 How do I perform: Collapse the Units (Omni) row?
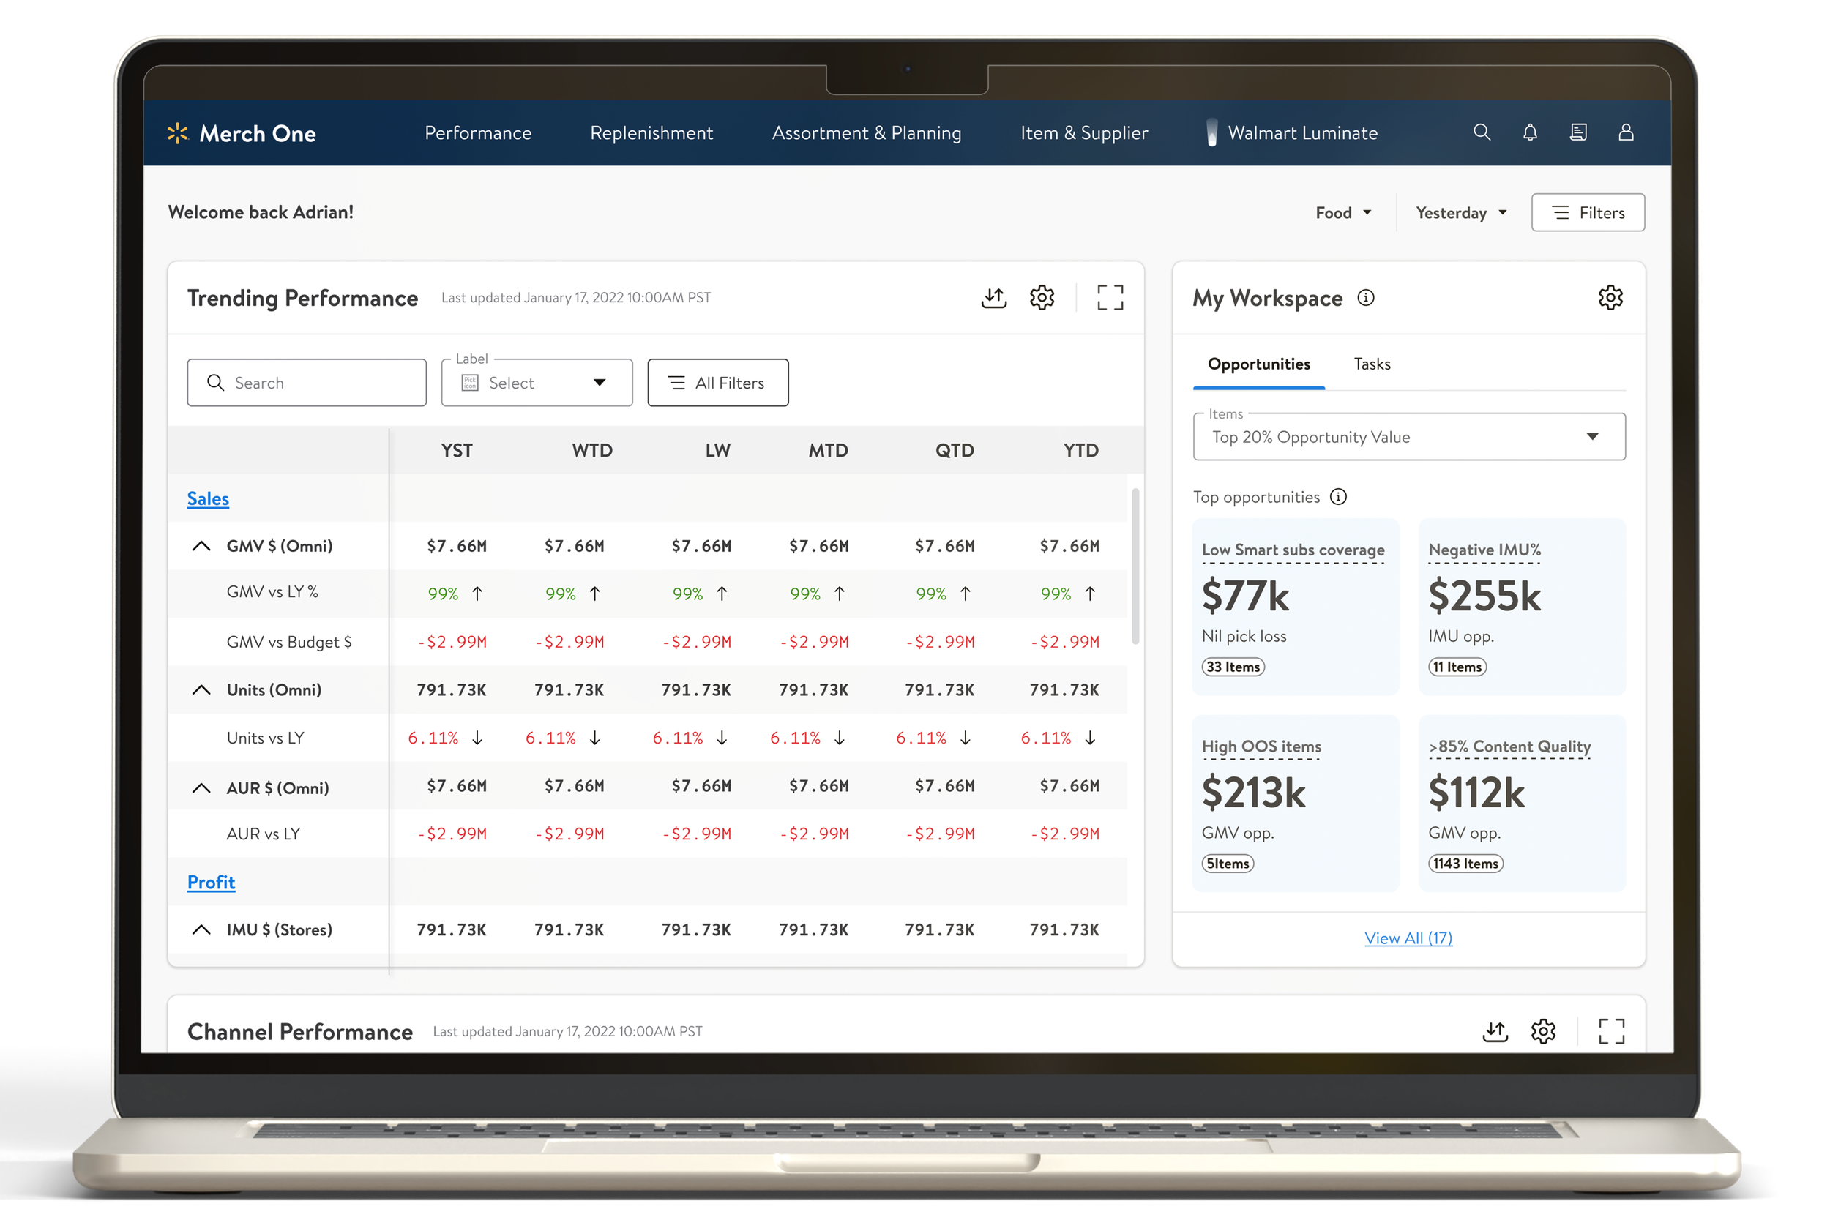201,690
